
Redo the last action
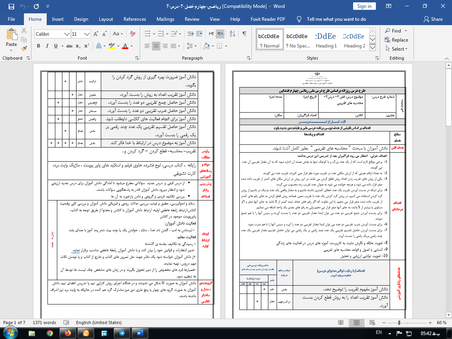(x=36, y=6)
